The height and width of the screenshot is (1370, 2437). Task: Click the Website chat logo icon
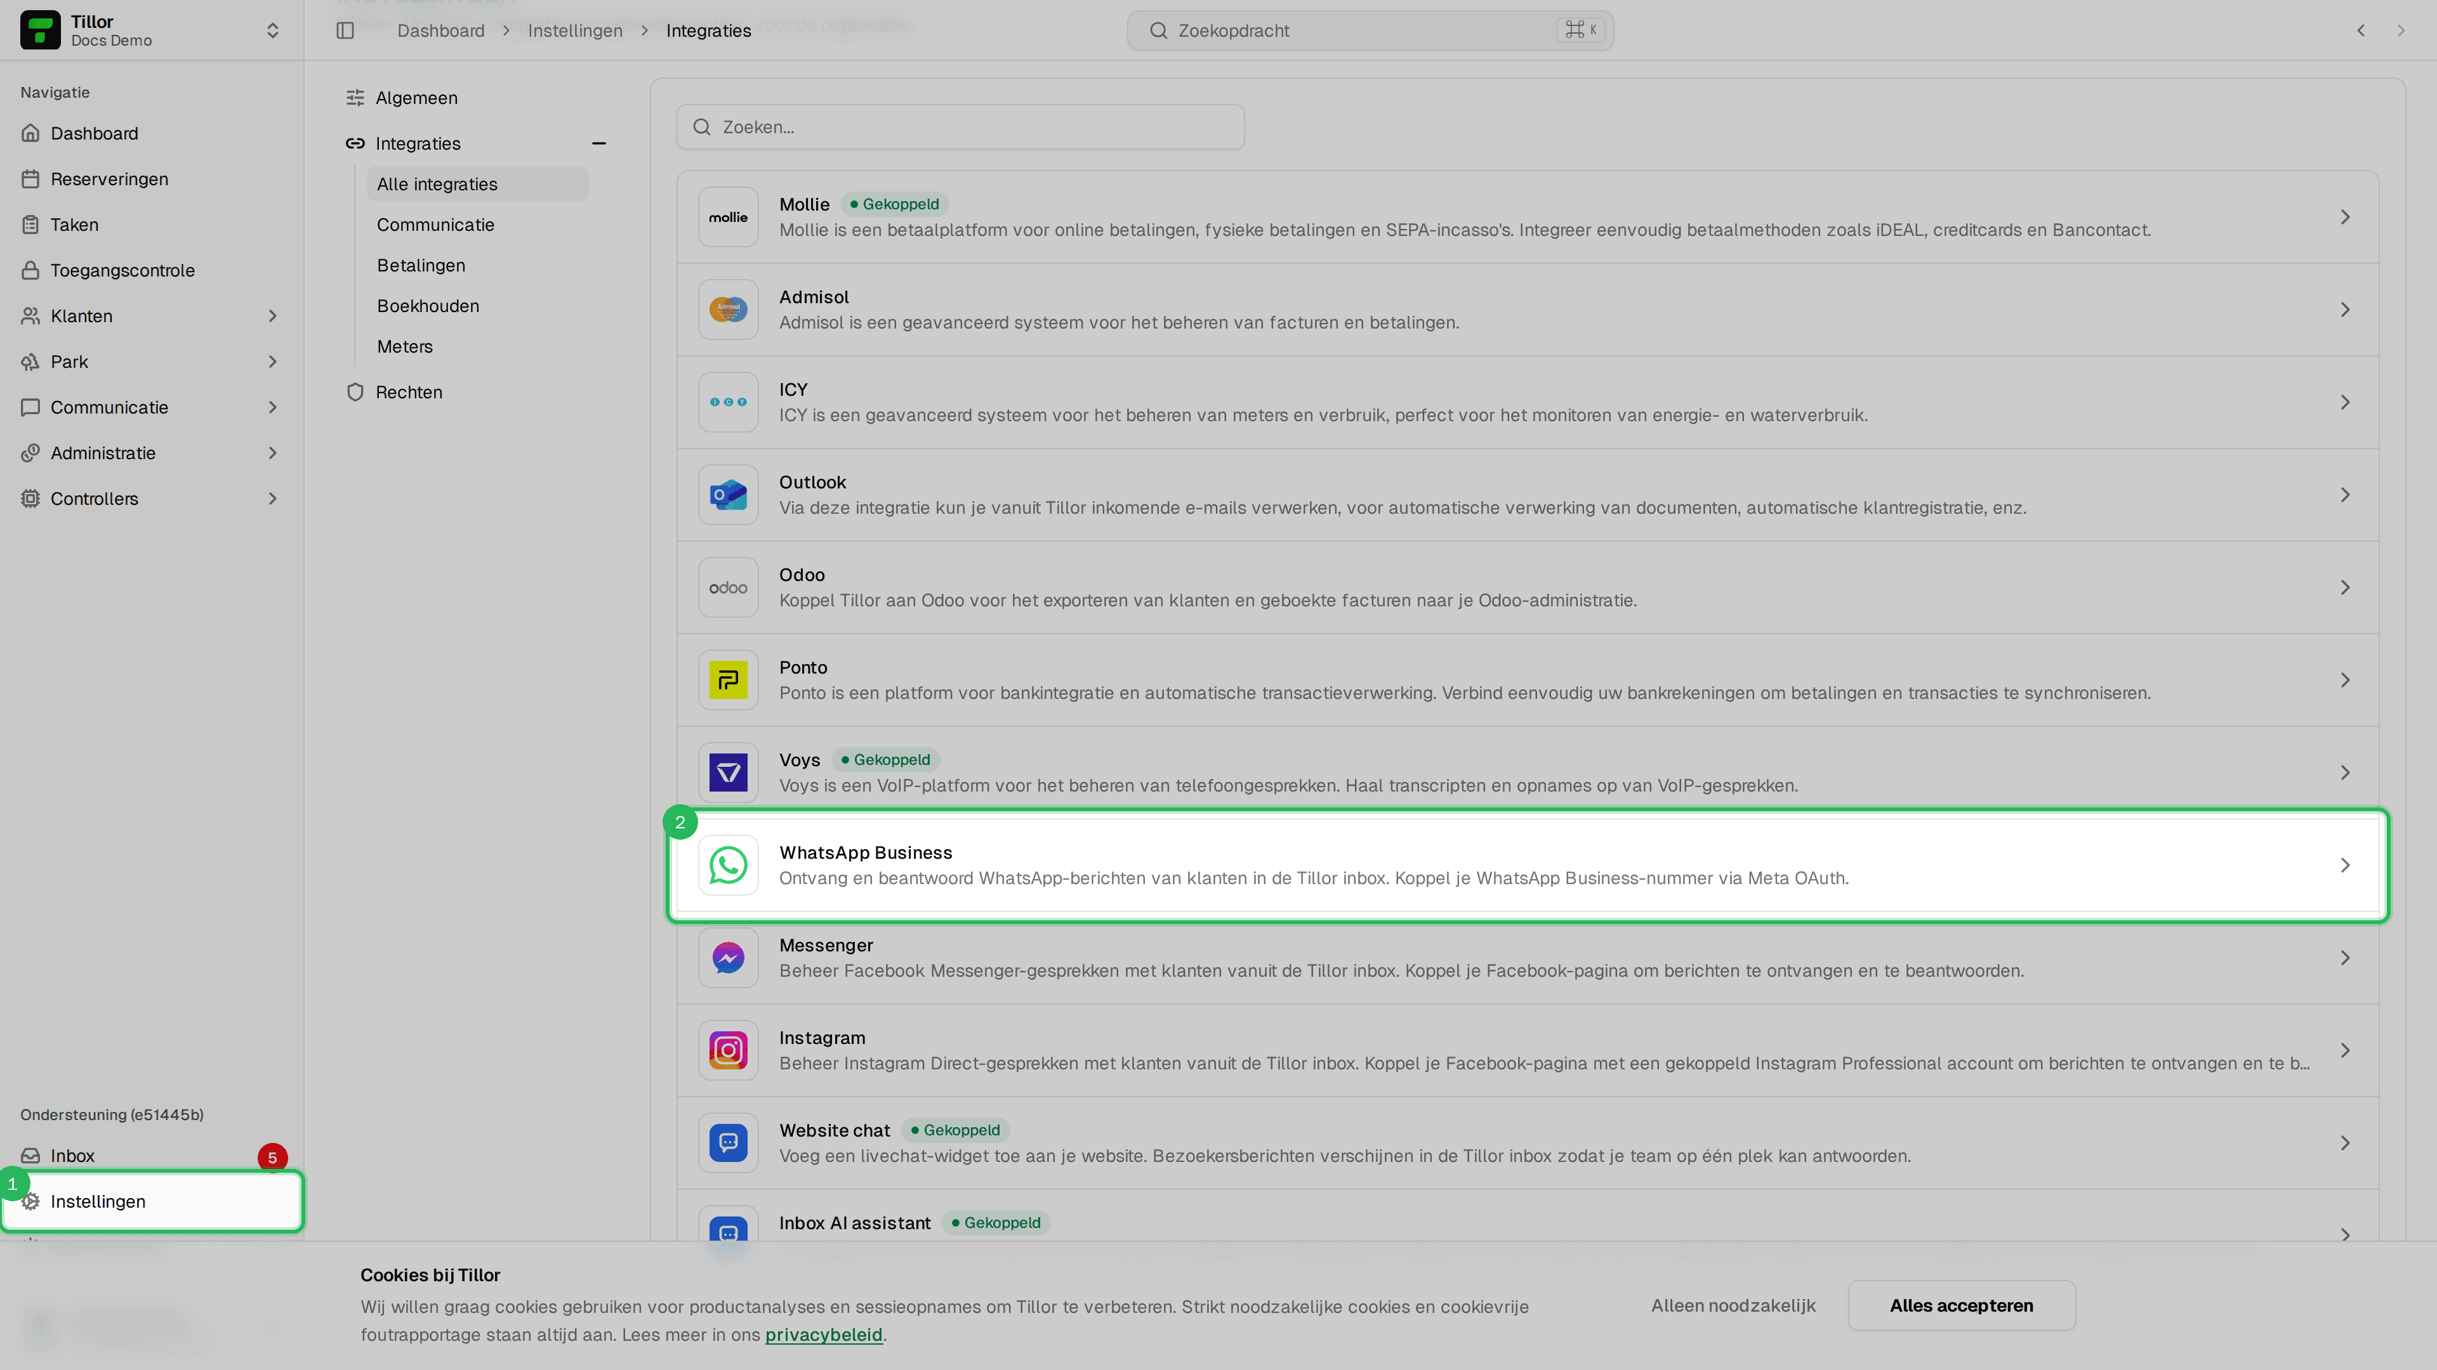click(x=729, y=1143)
